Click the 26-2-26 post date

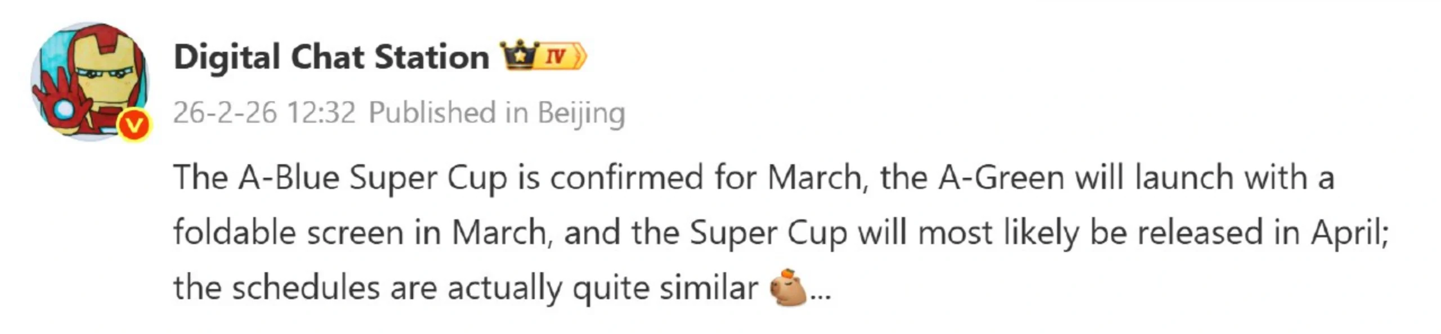click(x=225, y=112)
